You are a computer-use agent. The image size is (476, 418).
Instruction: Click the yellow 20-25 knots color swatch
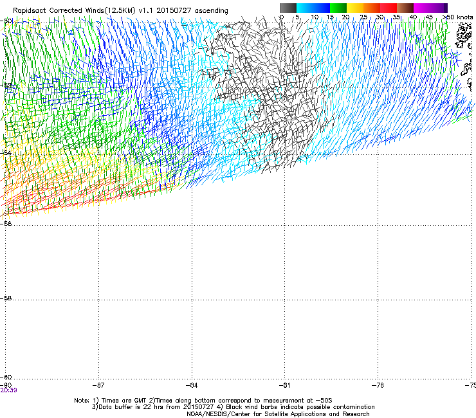coord(355,8)
